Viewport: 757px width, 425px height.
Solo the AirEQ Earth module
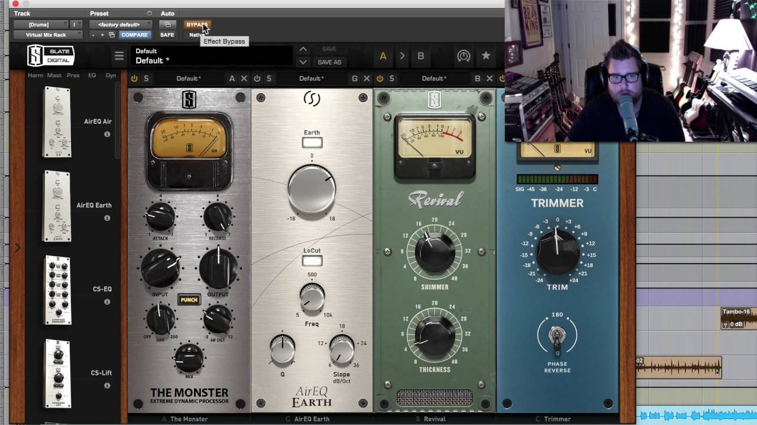pos(268,79)
